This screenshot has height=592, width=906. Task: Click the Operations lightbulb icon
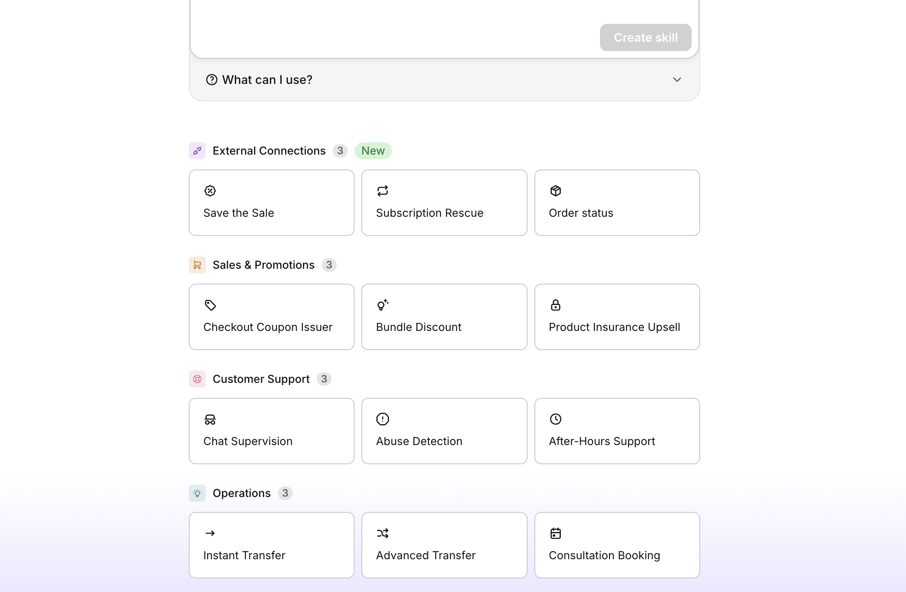[197, 493]
